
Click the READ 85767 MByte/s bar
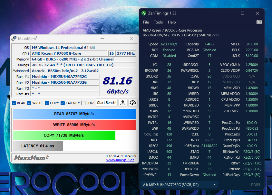(74, 114)
